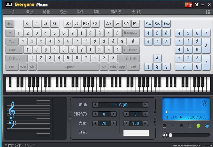This screenshot has width=213, height=147.
Task: Toggle the blue right-hand icon
Action: pos(207,126)
